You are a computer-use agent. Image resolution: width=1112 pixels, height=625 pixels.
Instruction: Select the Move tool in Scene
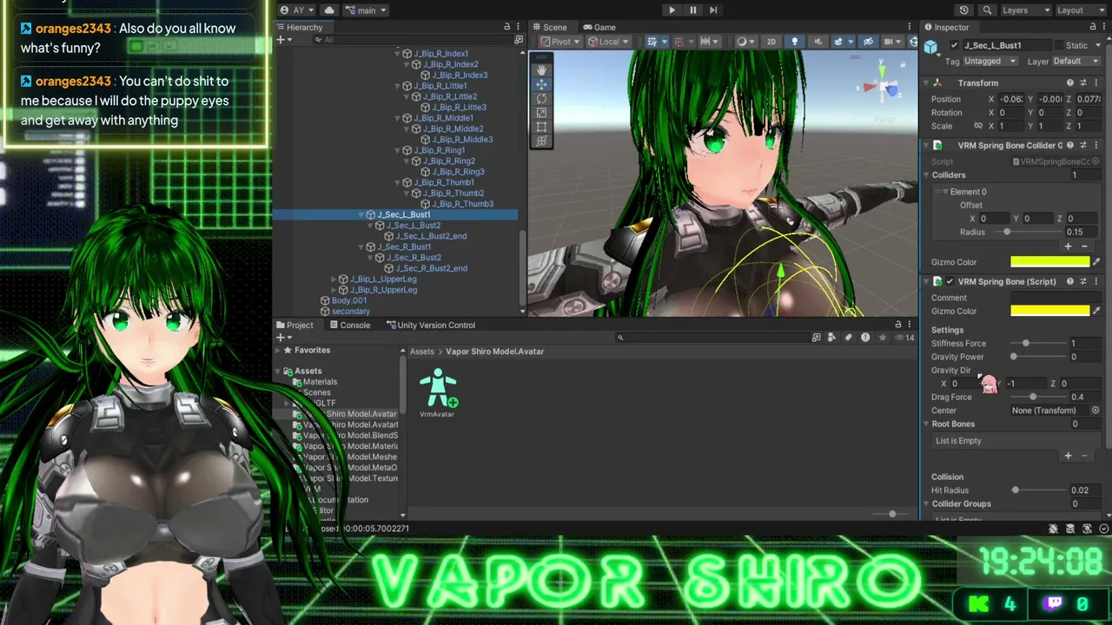coord(541,84)
